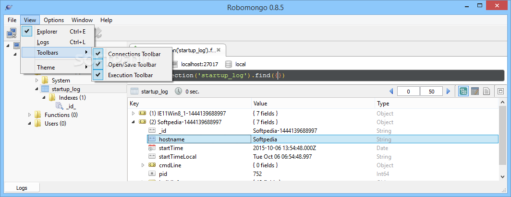
Task: Collapse the Users (0) node
Action: click(29, 124)
